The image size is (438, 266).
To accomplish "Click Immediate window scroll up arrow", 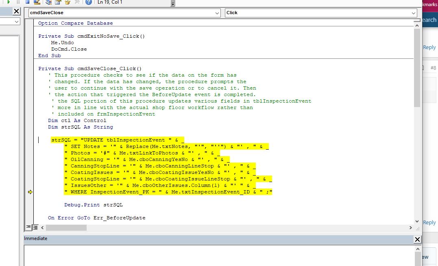I will pyautogui.click(x=418, y=249).
